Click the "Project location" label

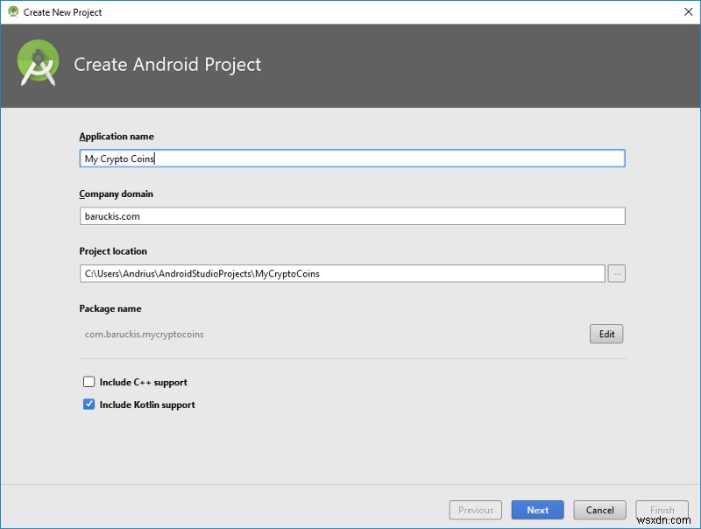[113, 251]
